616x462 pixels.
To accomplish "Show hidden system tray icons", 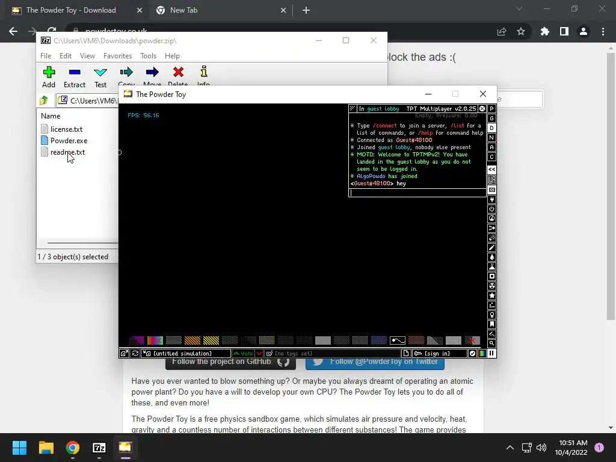I will [x=510, y=448].
